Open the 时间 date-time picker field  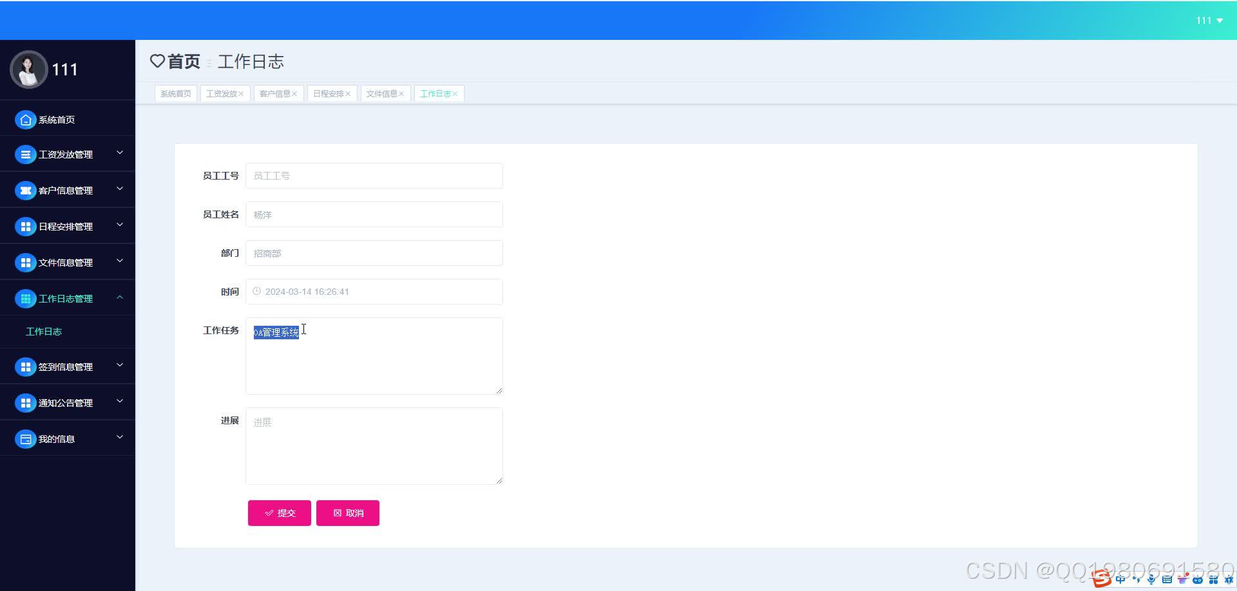[374, 292]
